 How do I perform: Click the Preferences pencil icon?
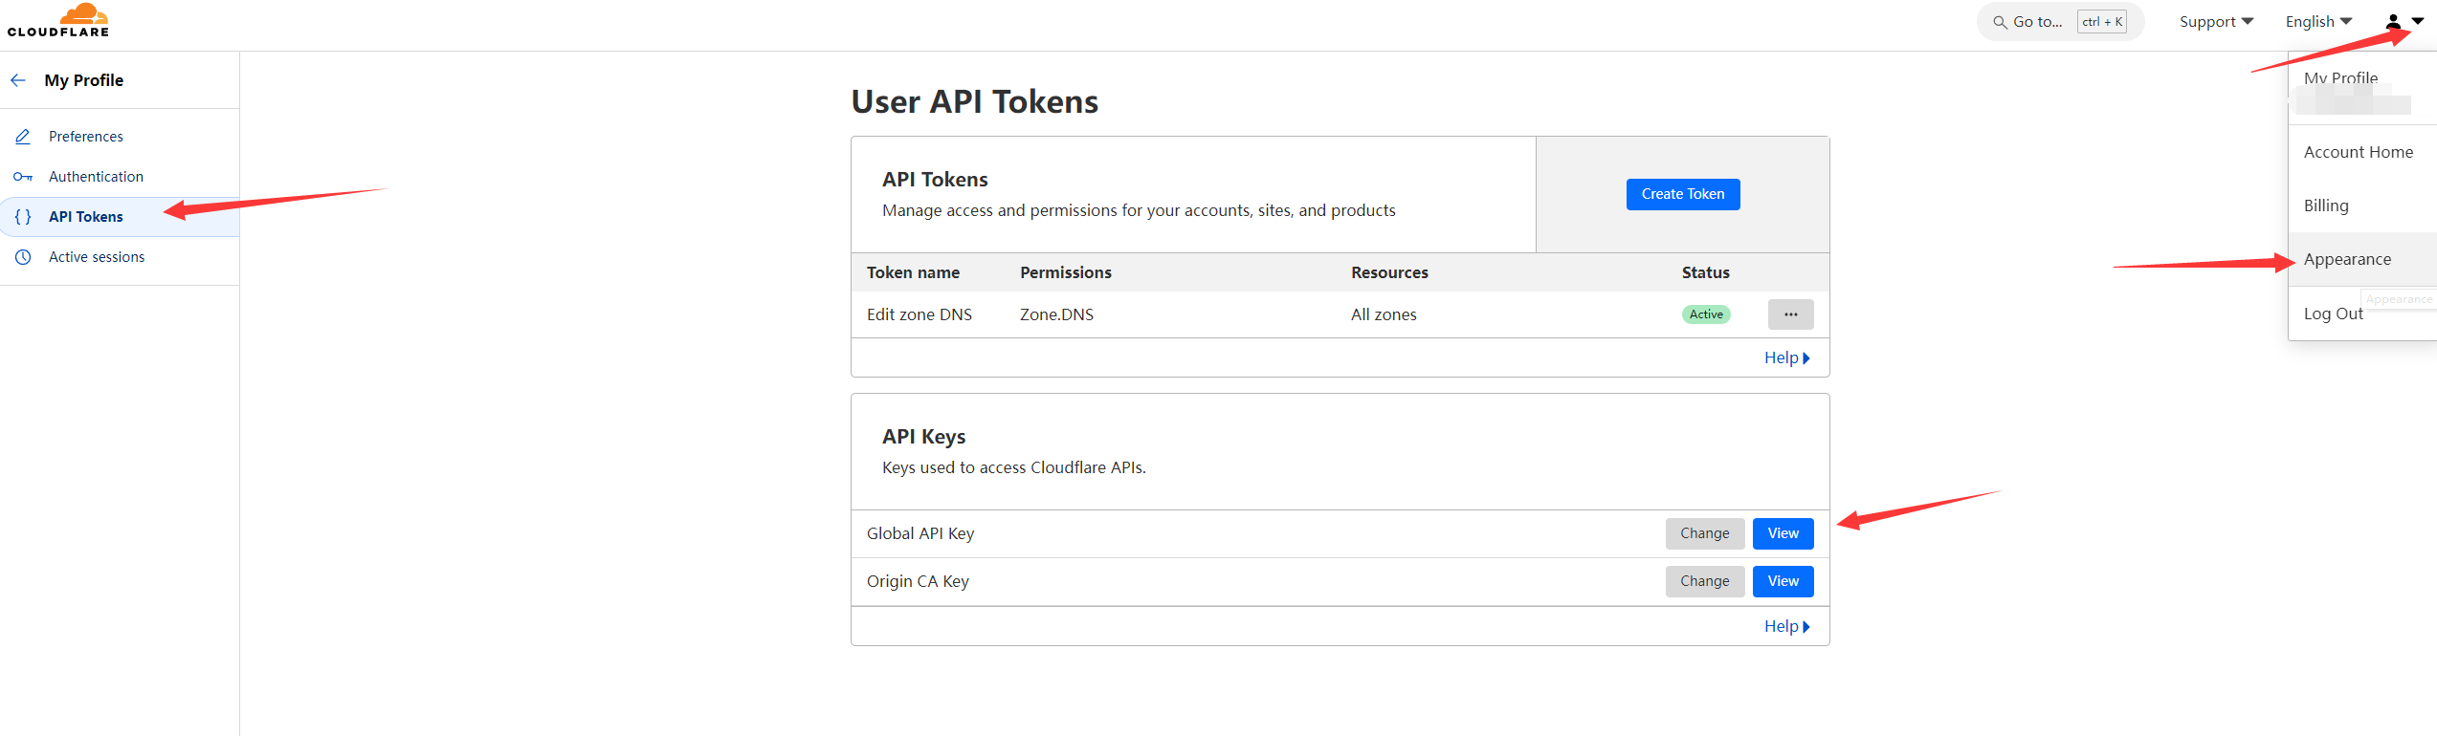(23, 137)
